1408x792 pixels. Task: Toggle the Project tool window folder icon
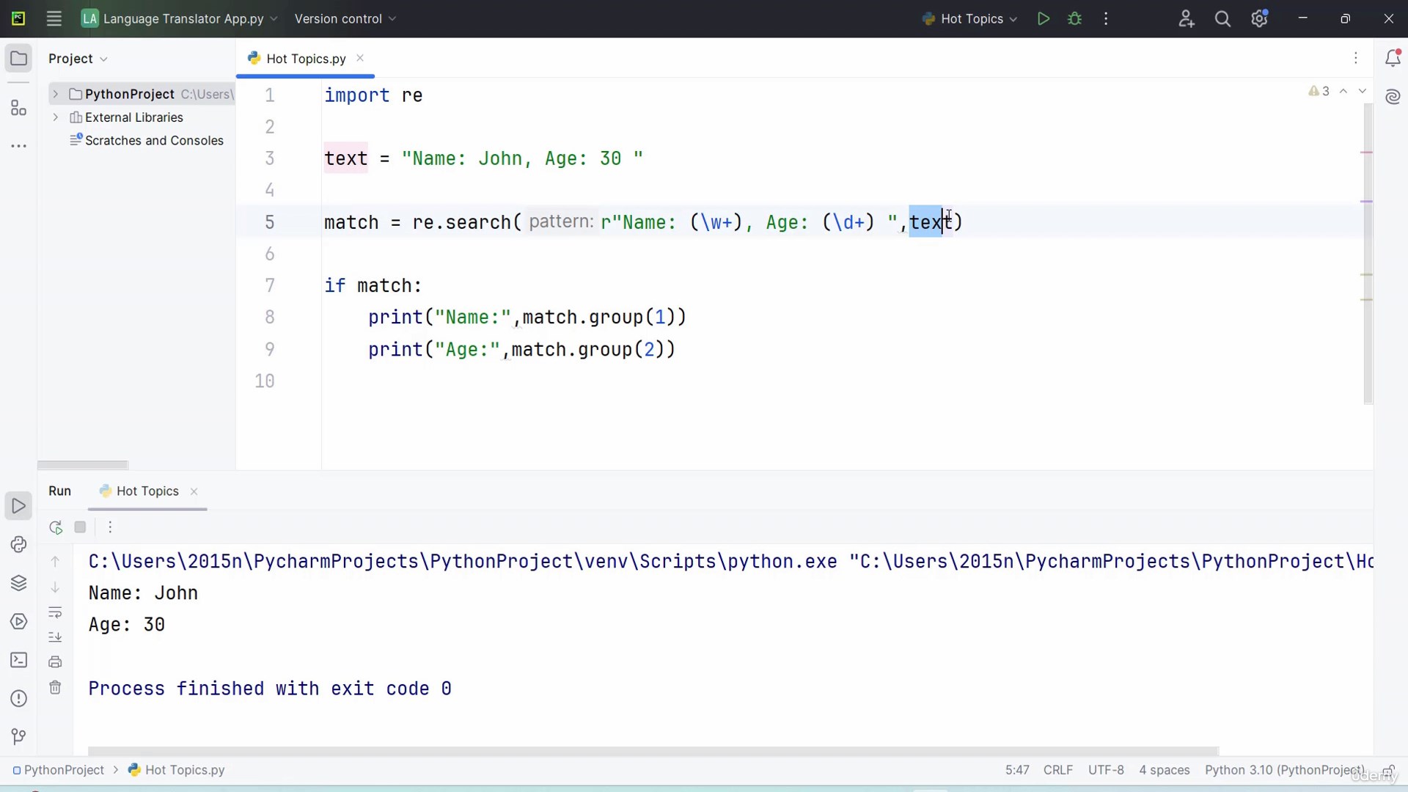point(19,59)
